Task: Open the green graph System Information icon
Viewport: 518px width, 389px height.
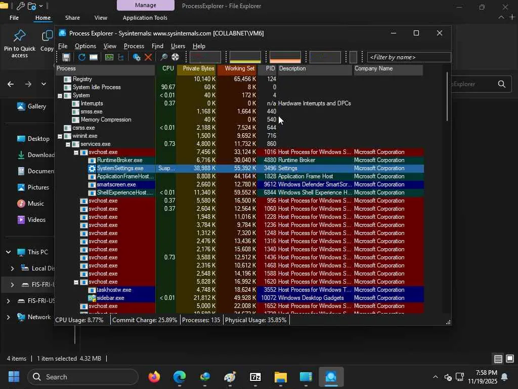Action: [x=109, y=57]
